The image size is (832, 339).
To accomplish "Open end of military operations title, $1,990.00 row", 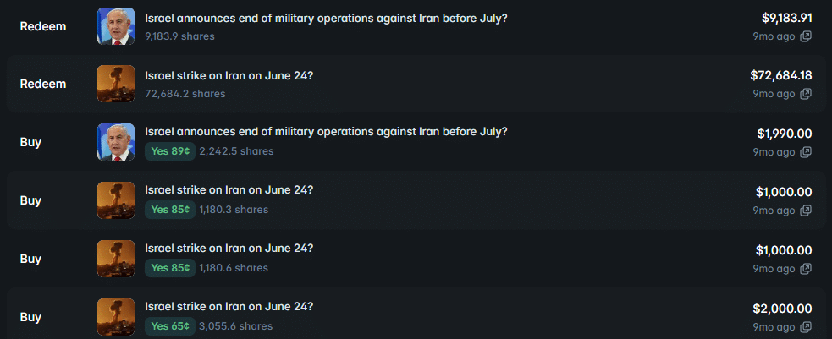I will tap(326, 132).
